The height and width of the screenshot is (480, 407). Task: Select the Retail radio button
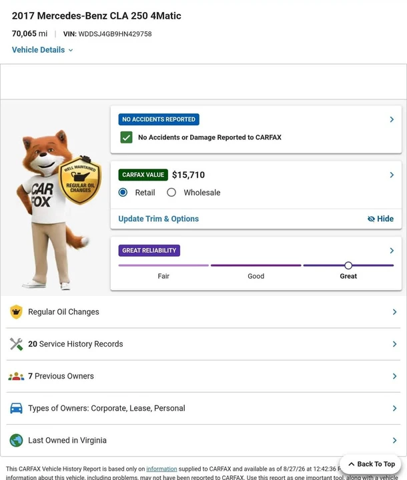[123, 192]
